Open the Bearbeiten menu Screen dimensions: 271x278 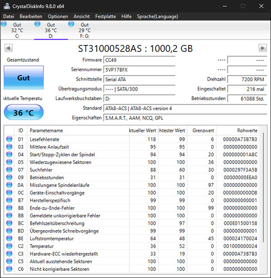pyautogui.click(x=31, y=17)
